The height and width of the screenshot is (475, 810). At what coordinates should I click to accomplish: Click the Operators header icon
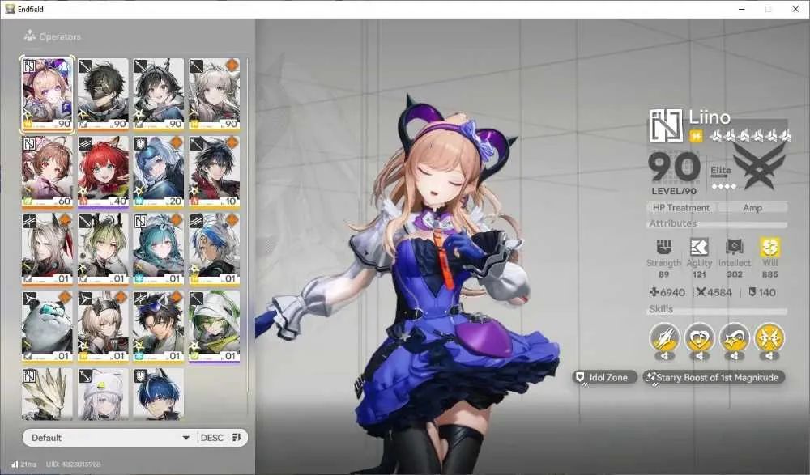pos(30,36)
